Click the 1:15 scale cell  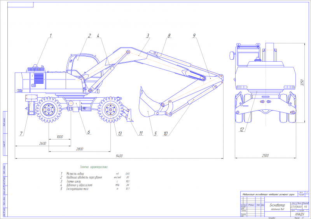tap(306, 207)
